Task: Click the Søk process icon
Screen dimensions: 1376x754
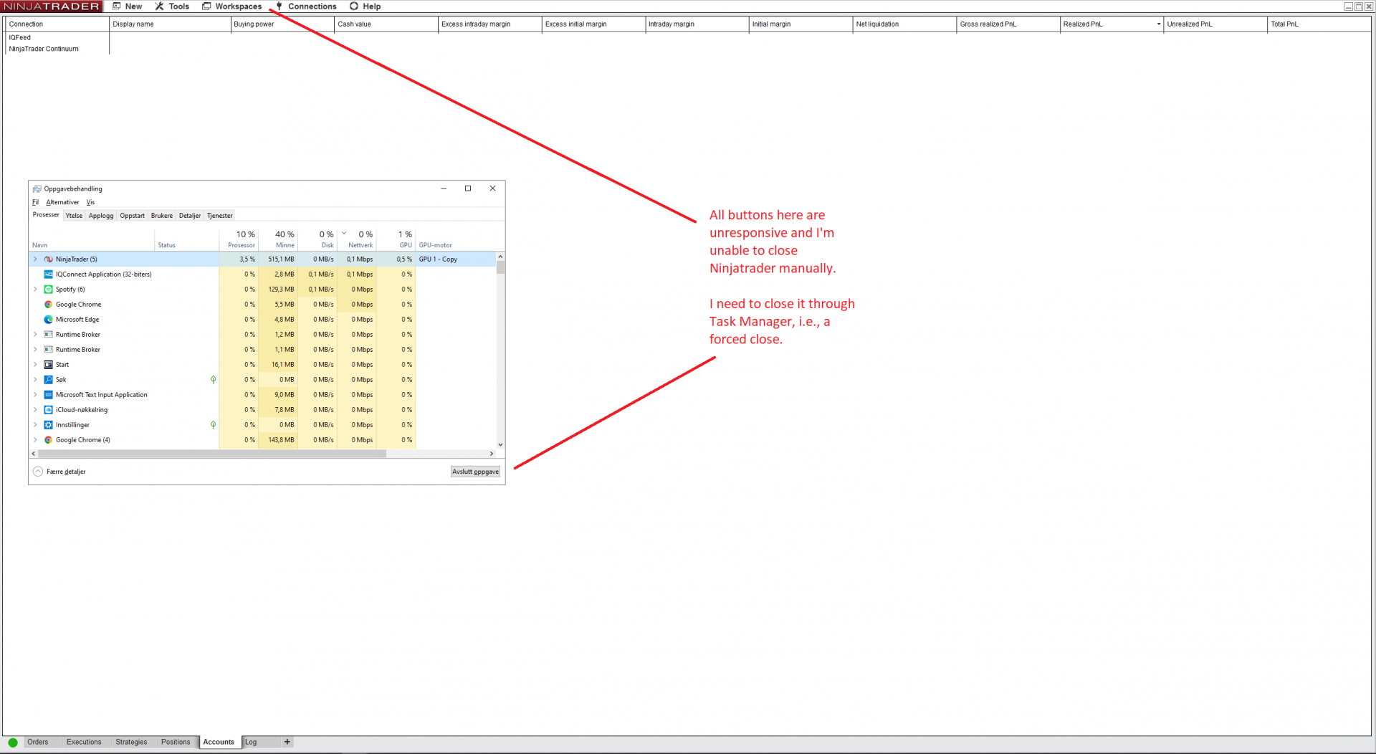Action: tap(48, 380)
